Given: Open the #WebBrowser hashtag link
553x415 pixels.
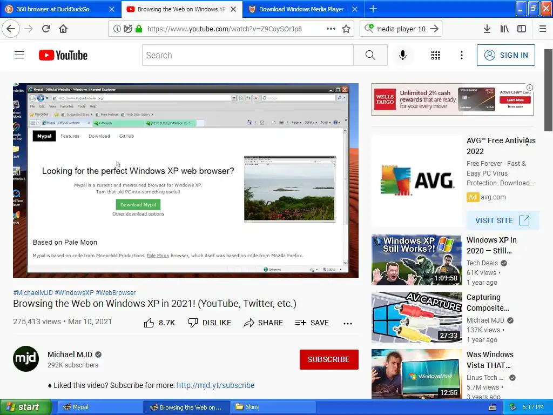Looking at the screenshot, I should (x=116, y=292).
